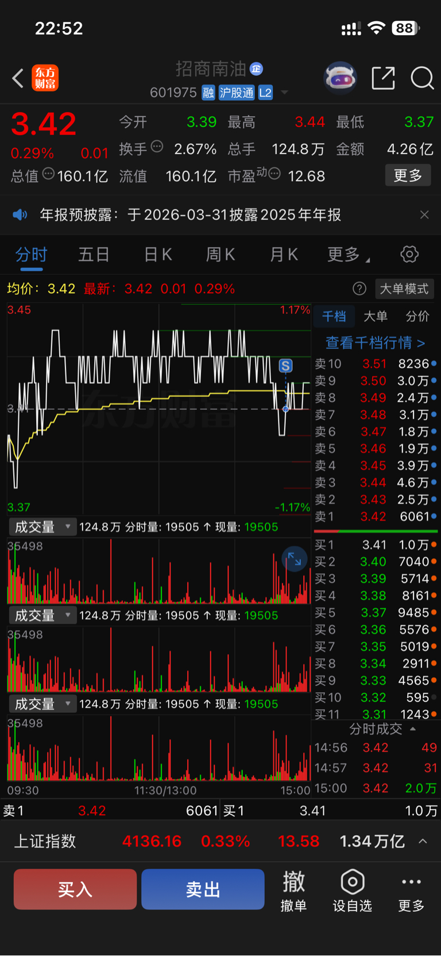Switch to the 五日 tab
Viewport: 441px width, 956px height.
tap(94, 254)
